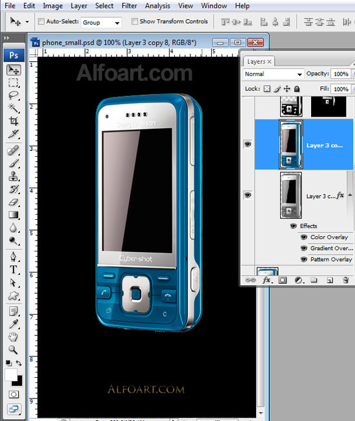This screenshot has height=421, width=355.
Task: Hide the Layer 3 c... fx layer
Action: point(248,195)
